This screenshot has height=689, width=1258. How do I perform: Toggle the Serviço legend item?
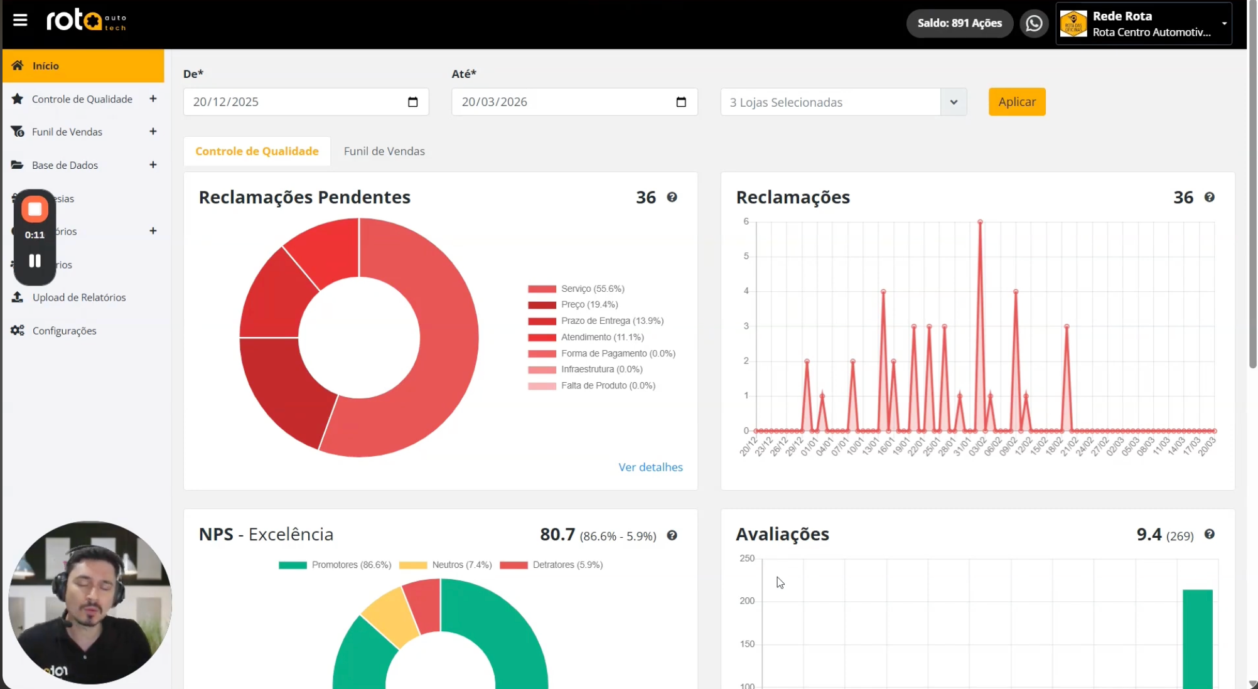(576, 289)
